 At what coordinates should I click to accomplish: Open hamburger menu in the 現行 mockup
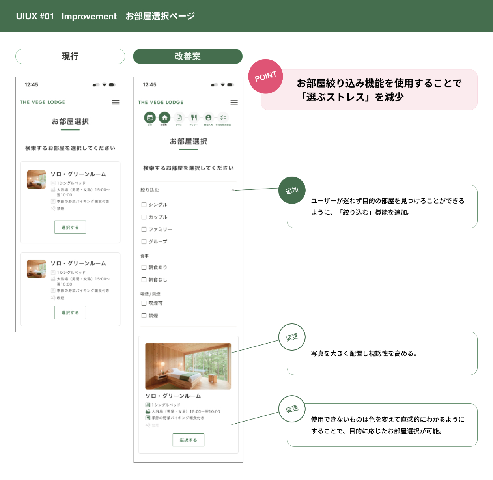[116, 102]
